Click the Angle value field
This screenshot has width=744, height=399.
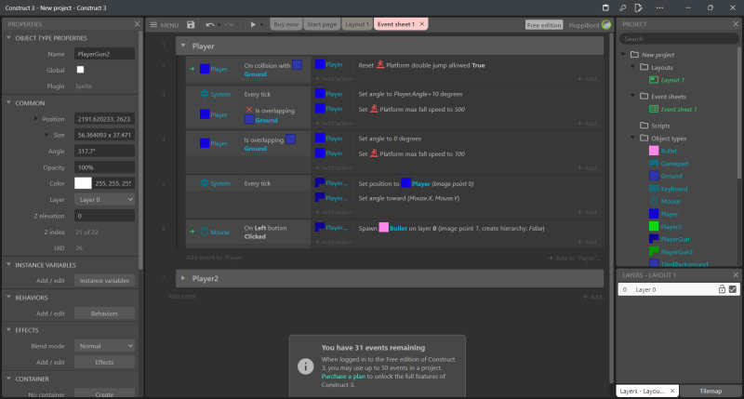(x=104, y=151)
